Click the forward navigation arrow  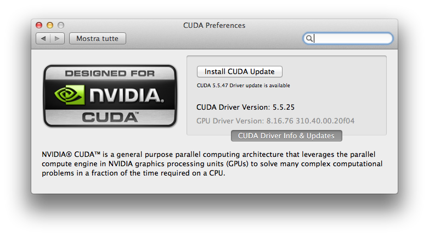[57, 38]
